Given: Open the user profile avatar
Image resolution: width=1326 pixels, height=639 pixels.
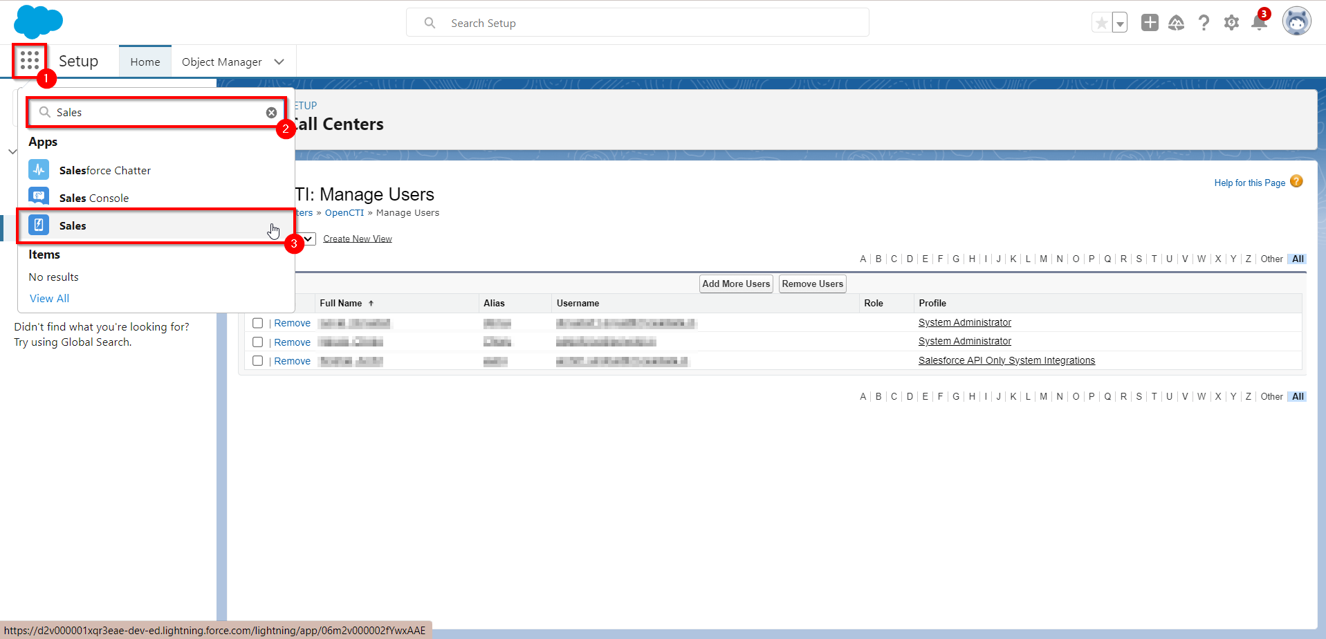Looking at the screenshot, I should 1296,21.
